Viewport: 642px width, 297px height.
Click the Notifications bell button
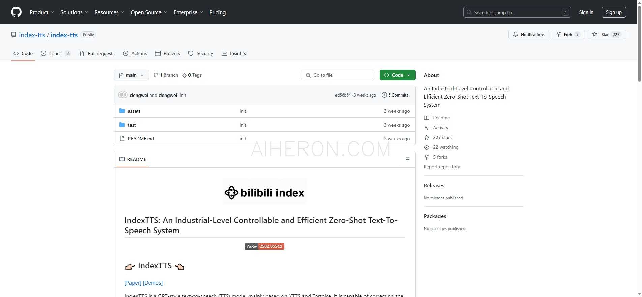pos(528,34)
